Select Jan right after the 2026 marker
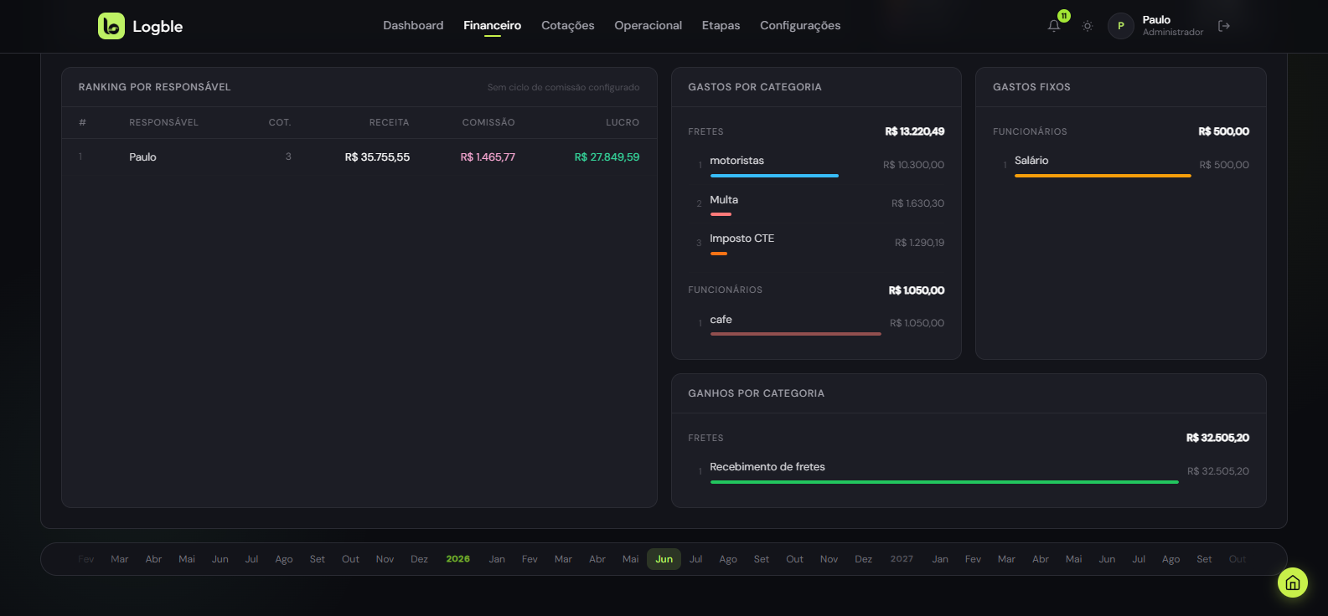 click(498, 559)
